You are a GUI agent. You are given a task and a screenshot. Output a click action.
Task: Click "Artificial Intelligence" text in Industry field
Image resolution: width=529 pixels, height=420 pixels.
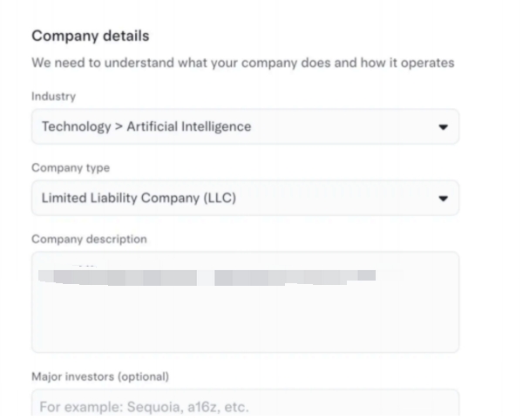click(x=188, y=127)
